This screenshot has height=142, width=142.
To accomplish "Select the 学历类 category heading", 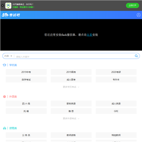I will (13, 65).
